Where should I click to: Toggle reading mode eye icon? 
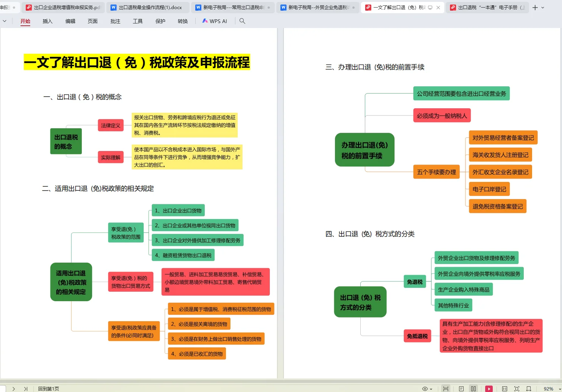(x=425, y=389)
